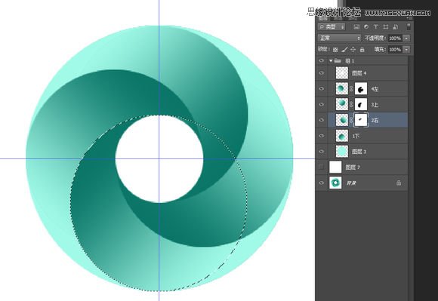Hide layer 4左 visibility eye
This screenshot has height=301, width=438.
click(322, 89)
